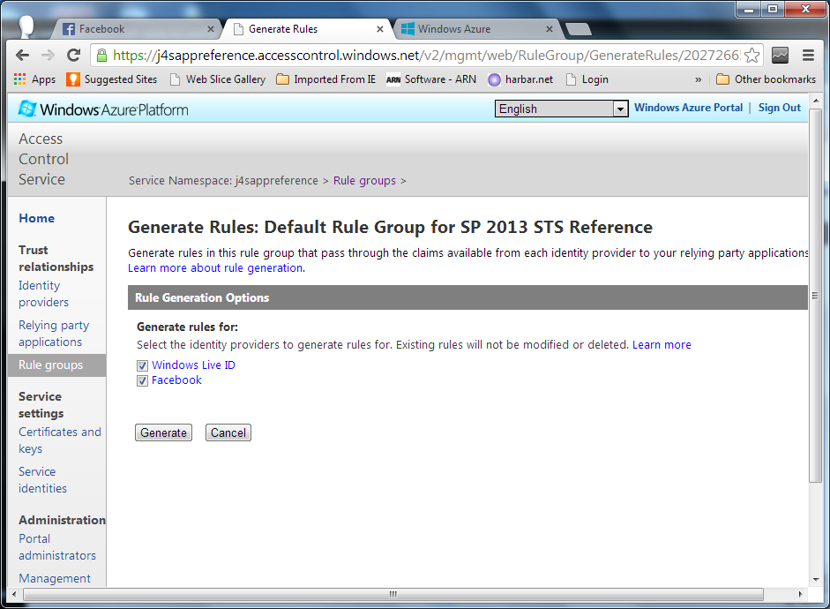
Task: Open the Chrome menu hamburger icon
Action: coord(808,55)
